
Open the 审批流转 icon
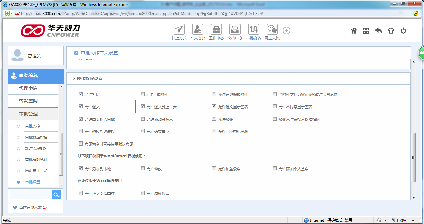(254, 29)
